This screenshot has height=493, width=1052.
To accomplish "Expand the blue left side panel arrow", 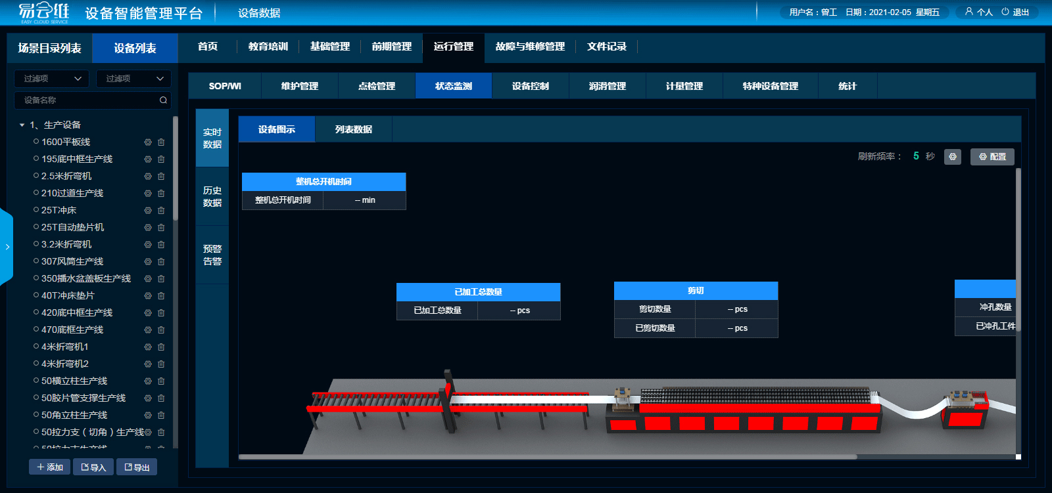I will (x=7, y=247).
